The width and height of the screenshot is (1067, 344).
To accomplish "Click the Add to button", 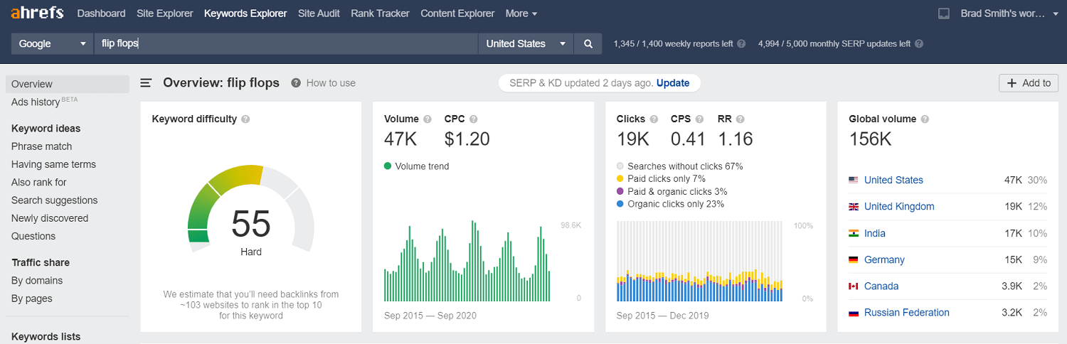I will coord(1029,83).
